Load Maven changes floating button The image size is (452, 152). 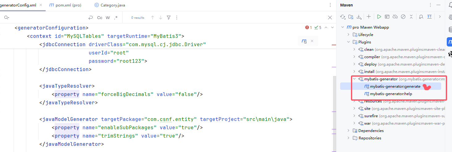[304, 41]
